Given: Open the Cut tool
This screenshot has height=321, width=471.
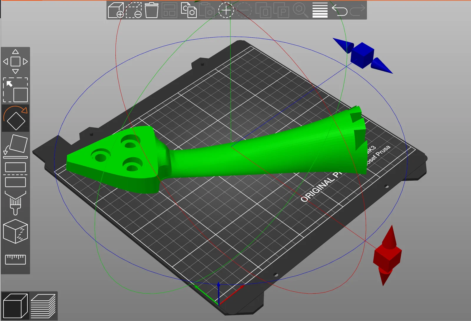Looking at the screenshot, I should tap(15, 175).
